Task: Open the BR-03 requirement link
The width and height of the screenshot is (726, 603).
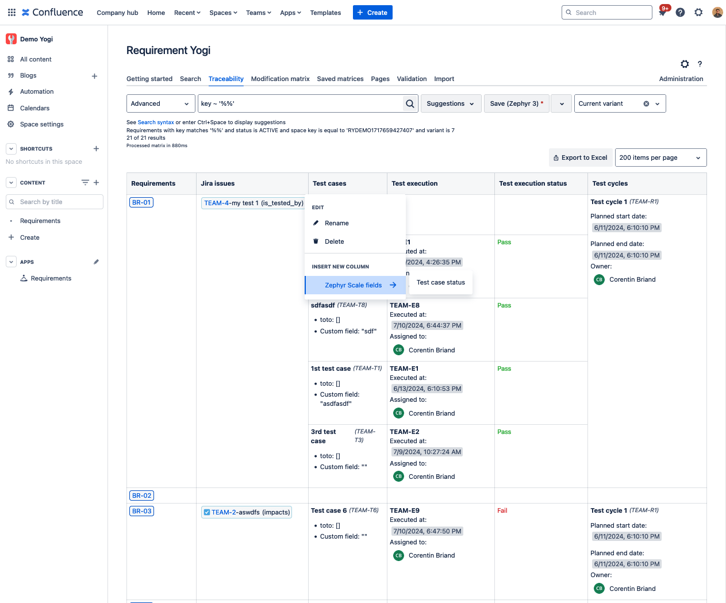Action: pos(141,511)
